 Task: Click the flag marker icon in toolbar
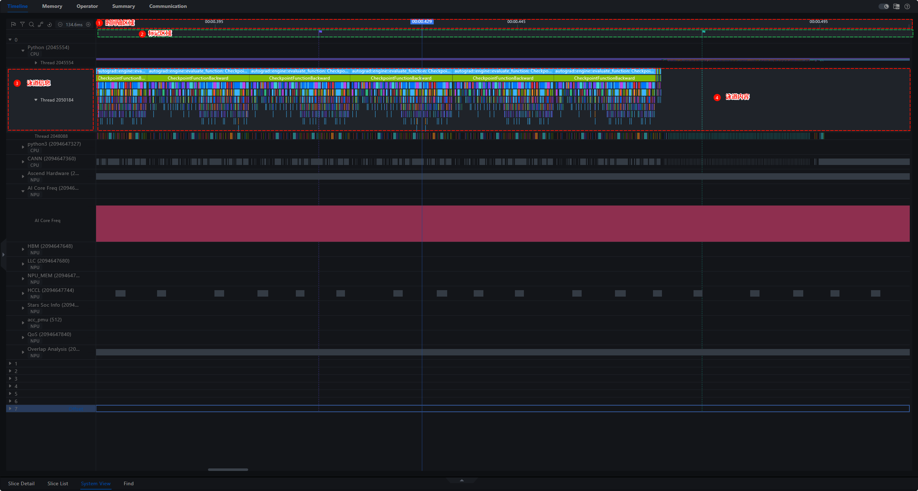click(13, 24)
